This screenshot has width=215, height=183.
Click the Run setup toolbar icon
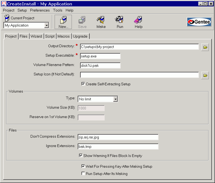click(120, 22)
